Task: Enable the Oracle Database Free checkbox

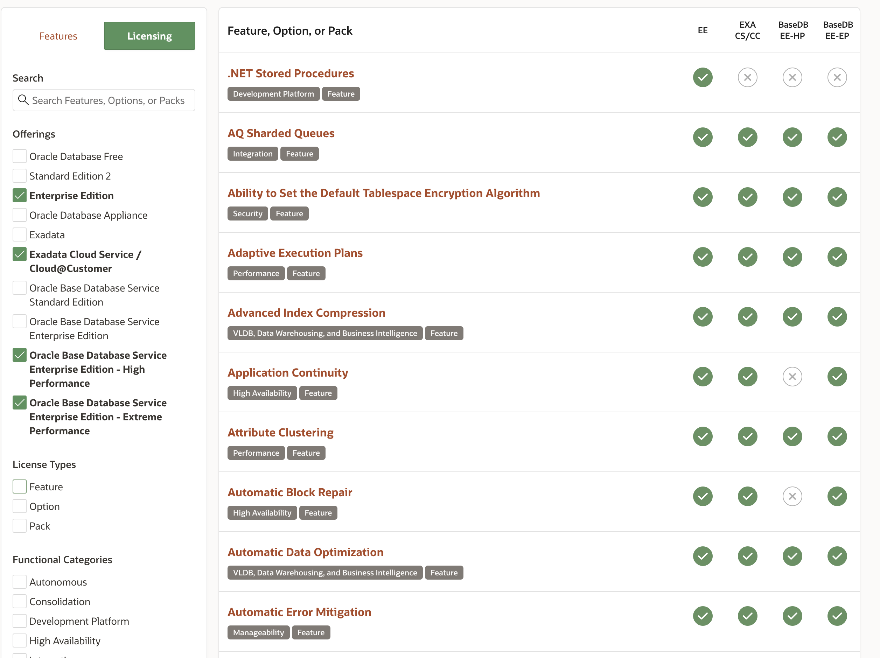Action: [20, 156]
